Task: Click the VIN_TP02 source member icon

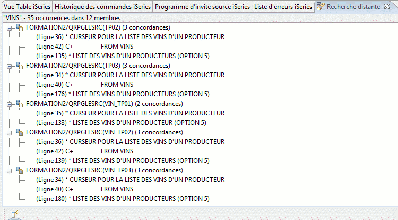Action: (x=19, y=132)
